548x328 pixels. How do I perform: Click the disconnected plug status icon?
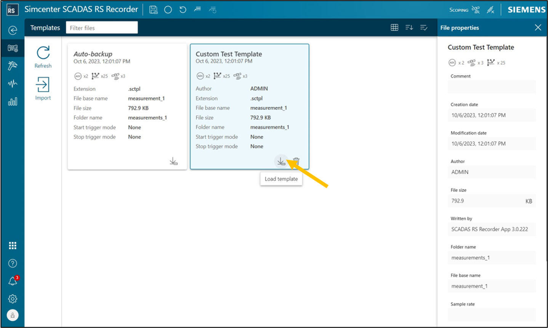490,10
